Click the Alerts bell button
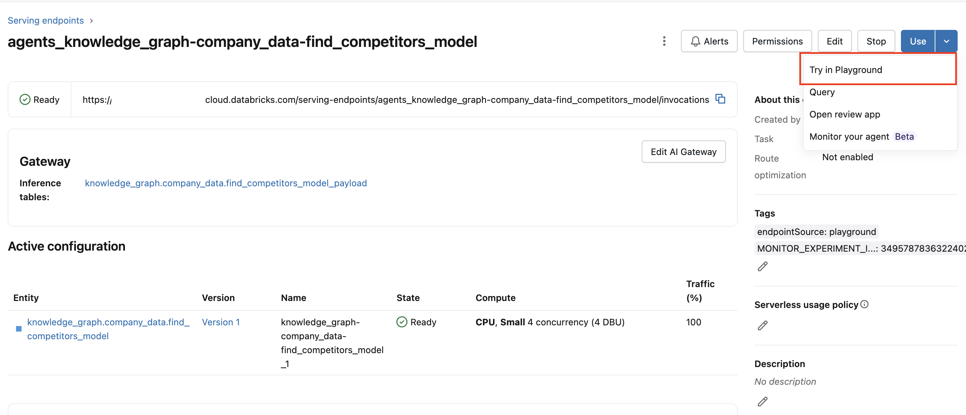This screenshot has height=415, width=966. [x=709, y=41]
